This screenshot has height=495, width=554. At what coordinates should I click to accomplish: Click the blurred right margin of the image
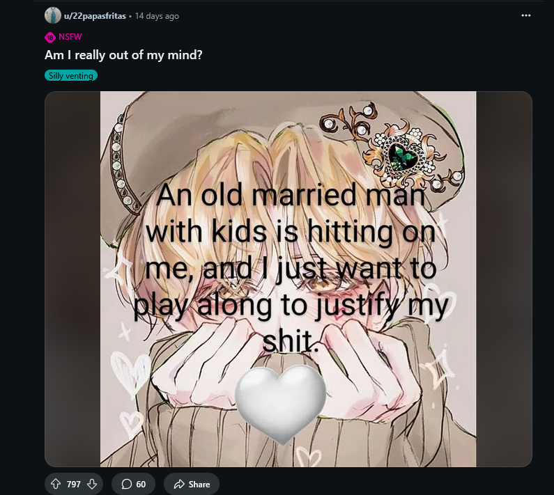(x=504, y=278)
